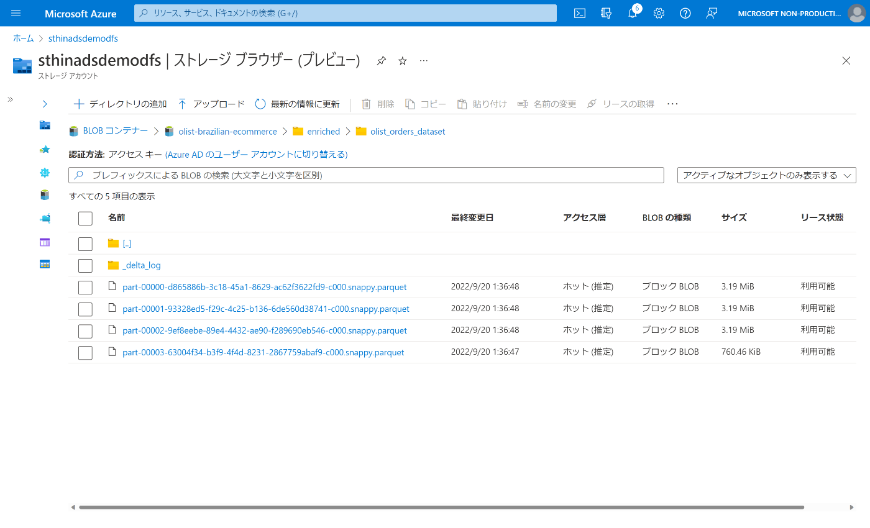Click olist_orders_dataset folder breadcrumb
The height and width of the screenshot is (528, 870).
(x=408, y=132)
